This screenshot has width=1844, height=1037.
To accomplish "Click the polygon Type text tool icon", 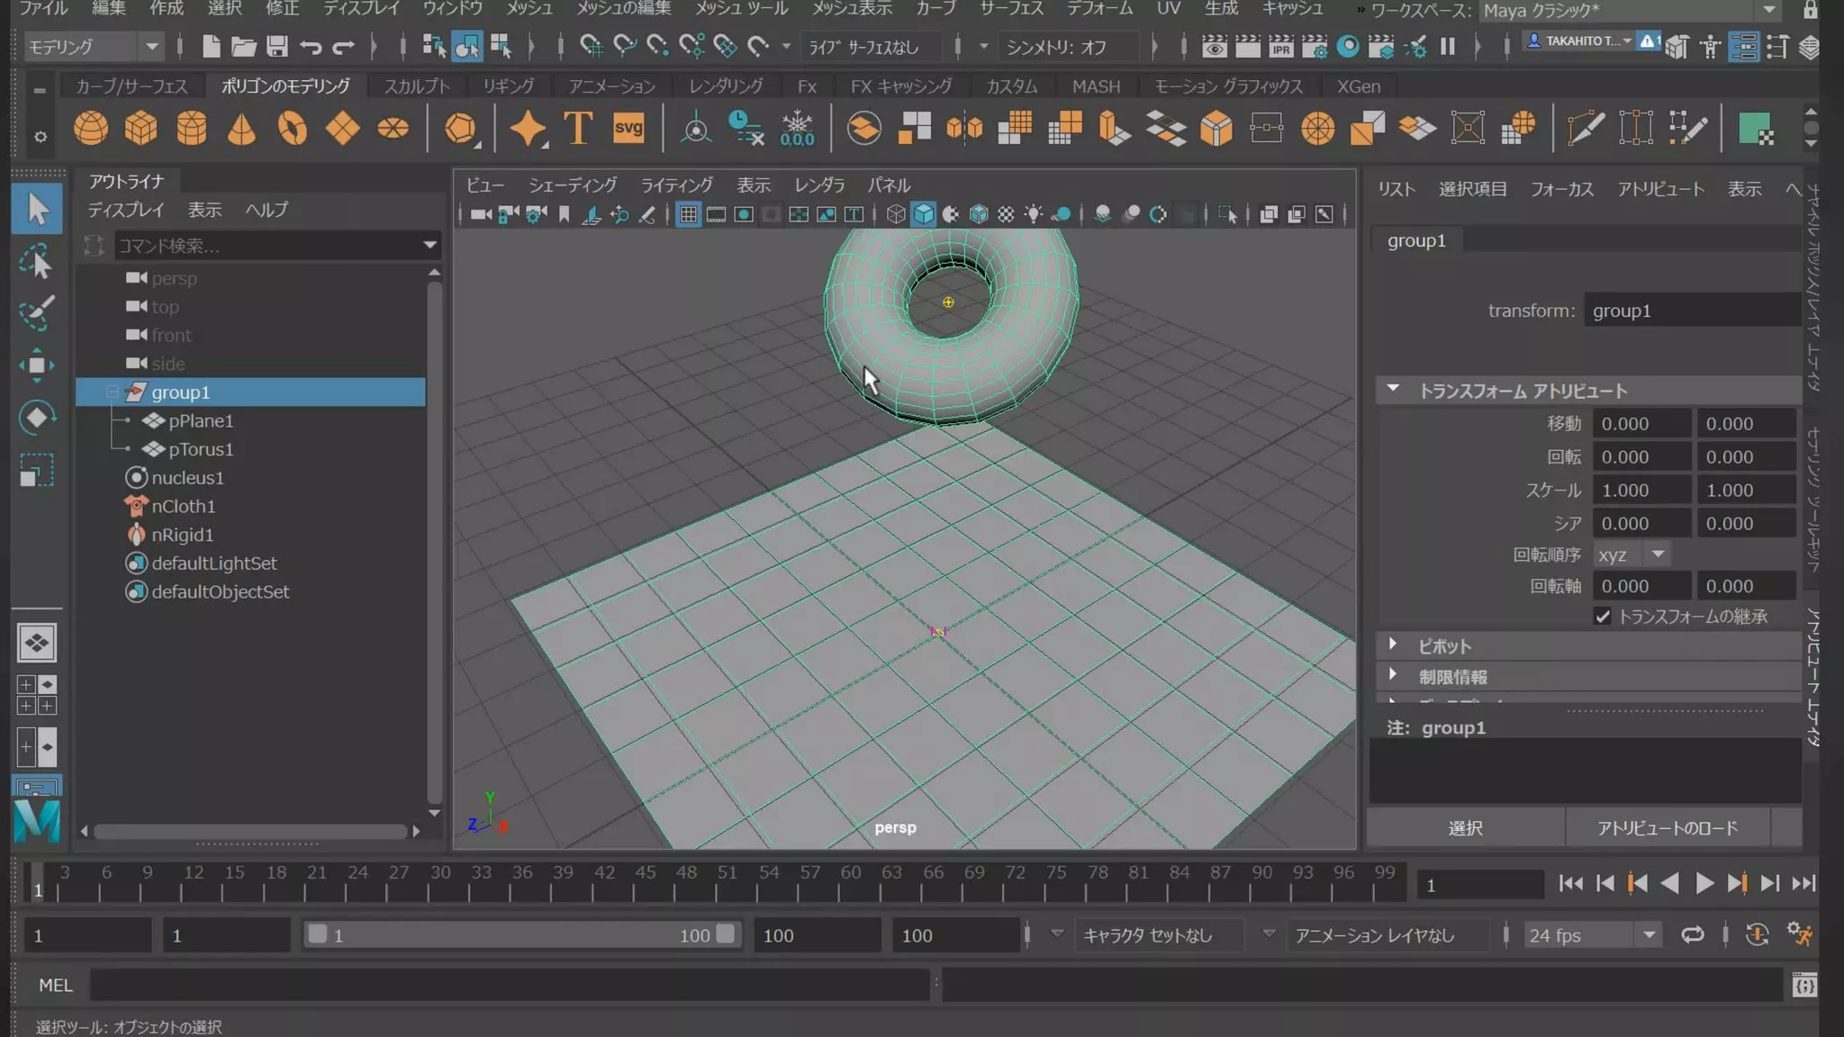I will [x=578, y=128].
